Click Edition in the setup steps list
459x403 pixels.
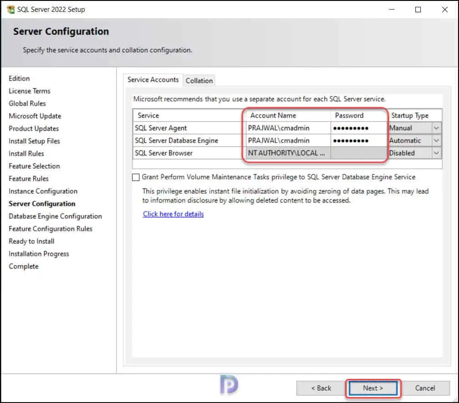click(x=19, y=78)
